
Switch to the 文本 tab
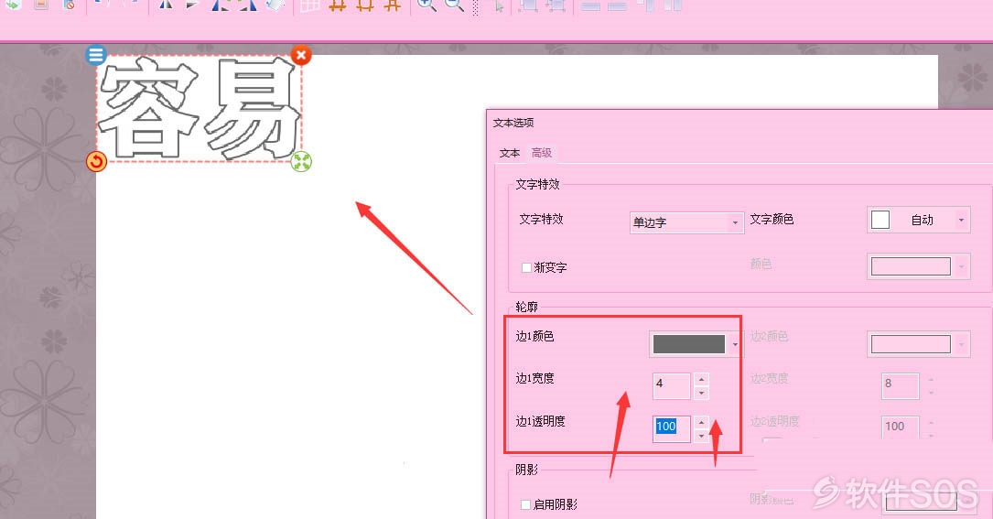pyautogui.click(x=510, y=153)
